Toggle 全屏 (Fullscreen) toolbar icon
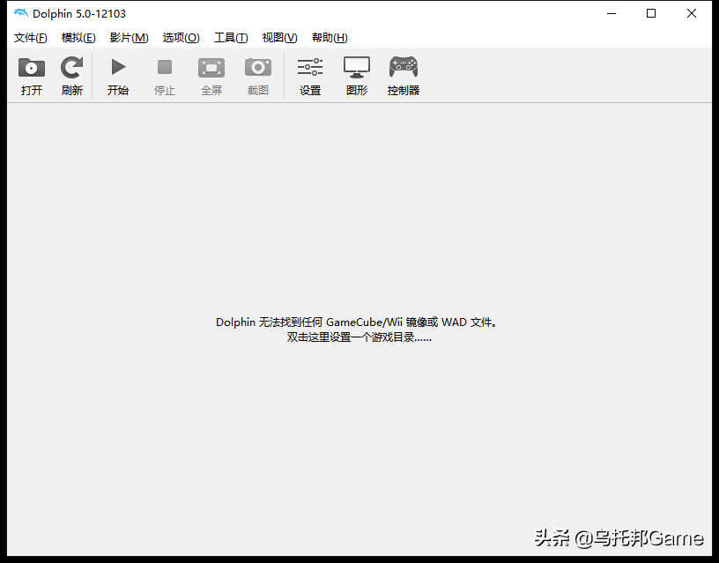 coord(211,67)
